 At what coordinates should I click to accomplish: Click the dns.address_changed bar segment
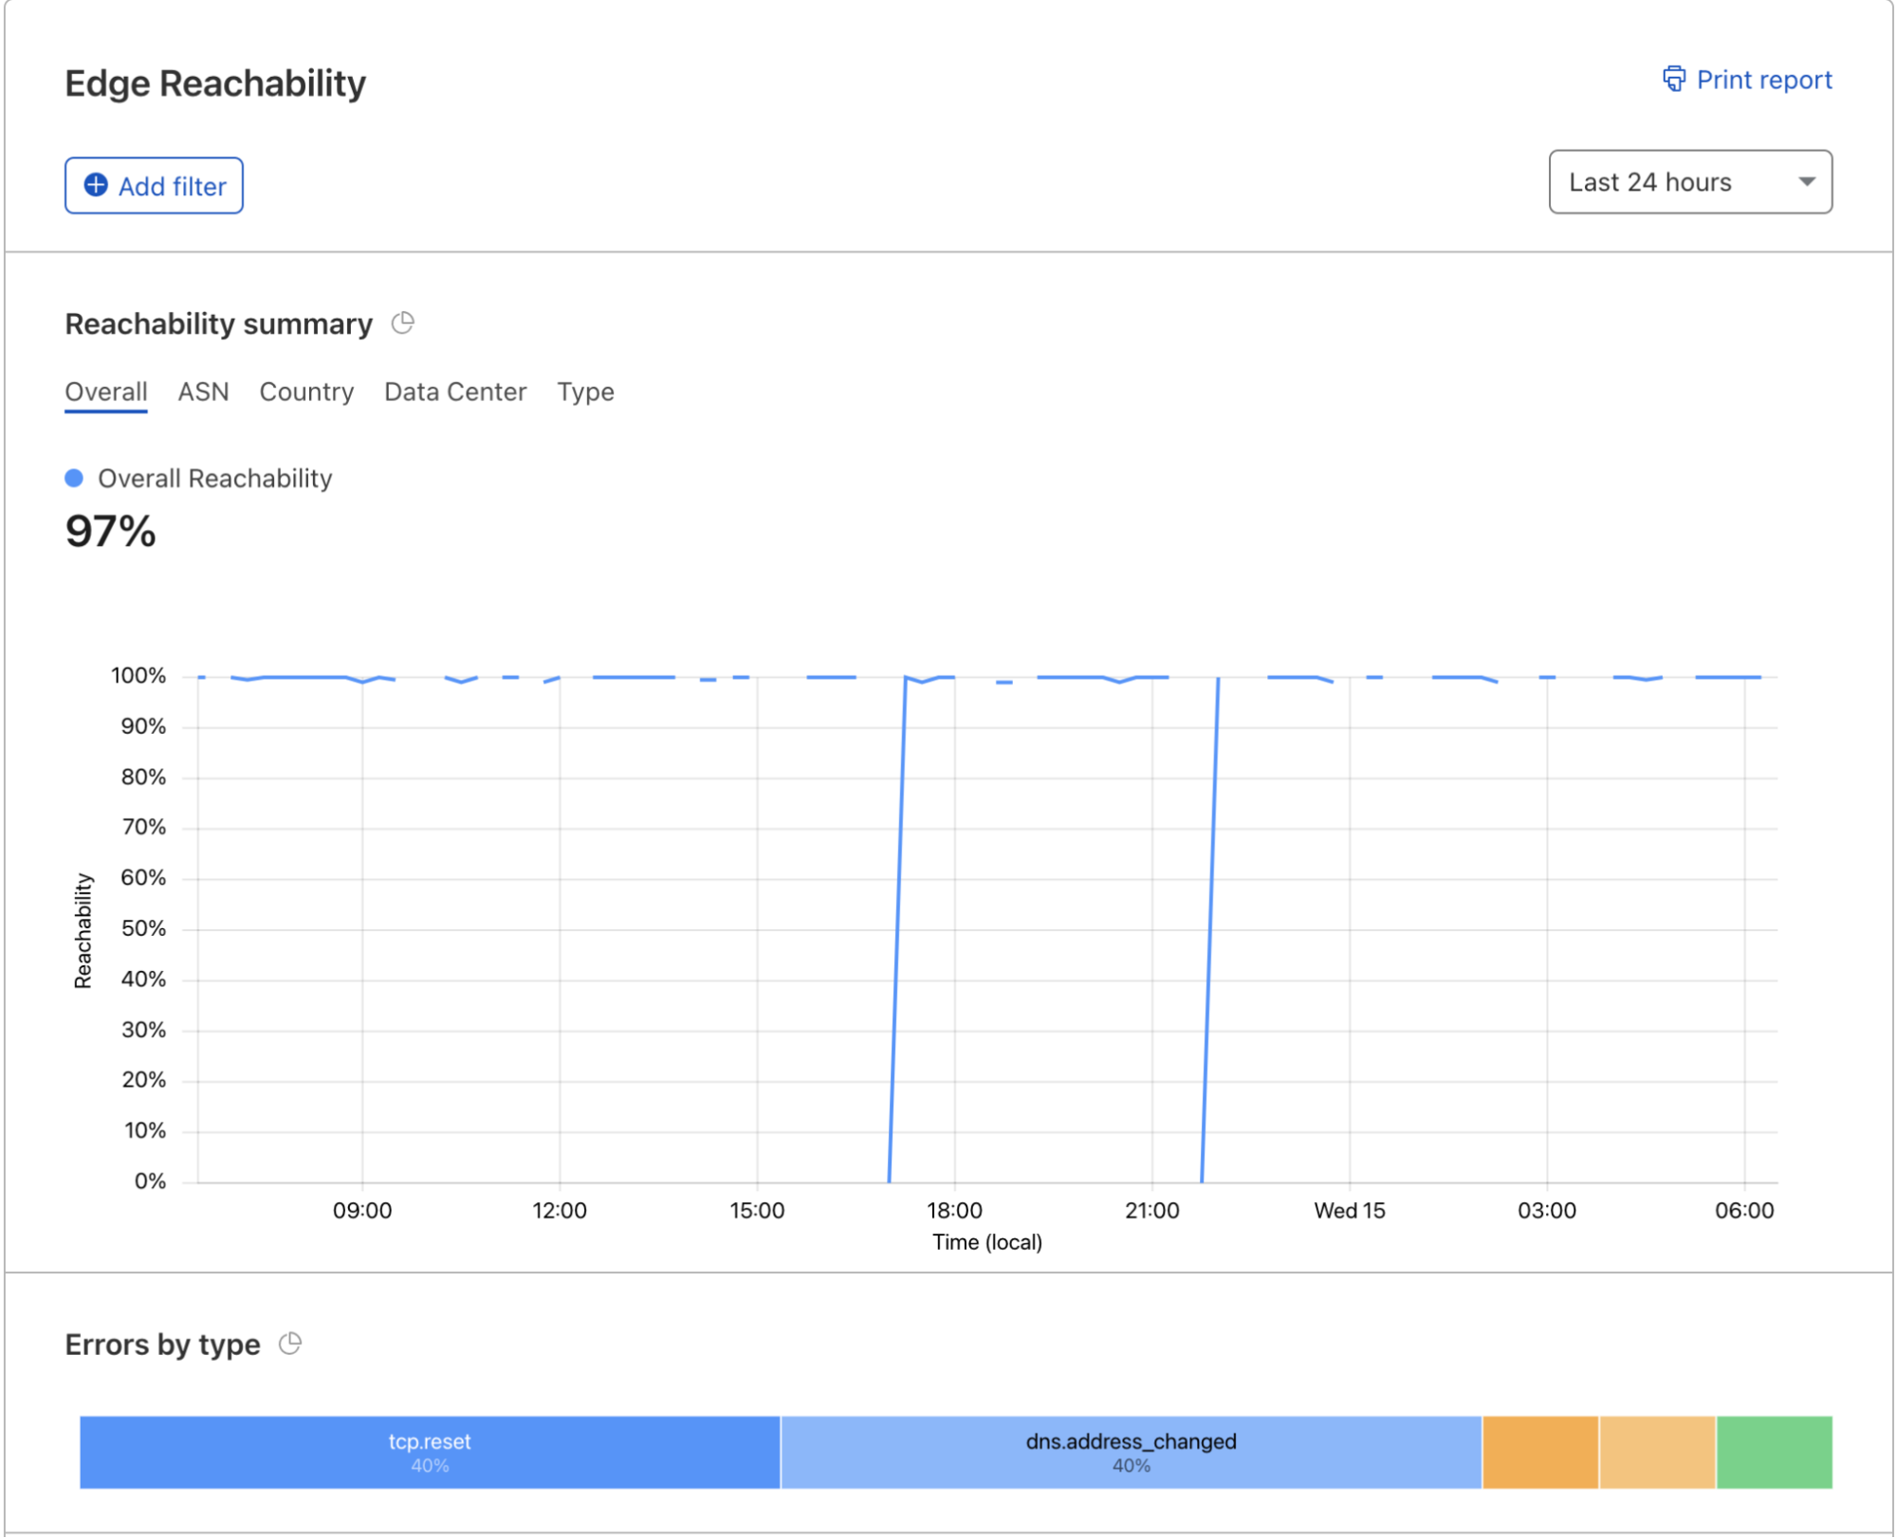(x=1131, y=1452)
